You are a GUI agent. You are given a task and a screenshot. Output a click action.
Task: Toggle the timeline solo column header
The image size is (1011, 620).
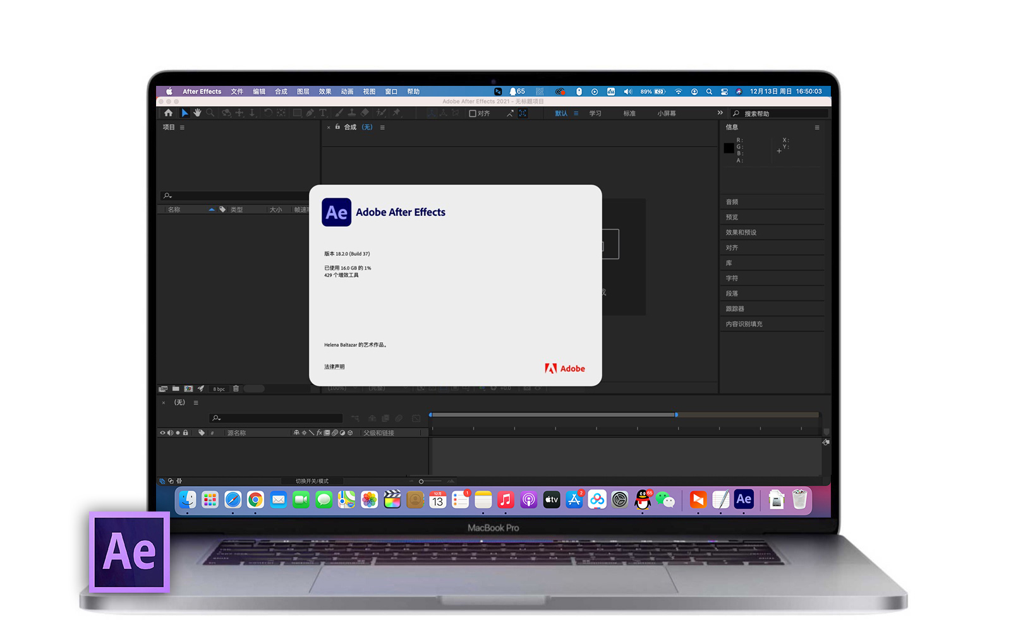tap(178, 433)
